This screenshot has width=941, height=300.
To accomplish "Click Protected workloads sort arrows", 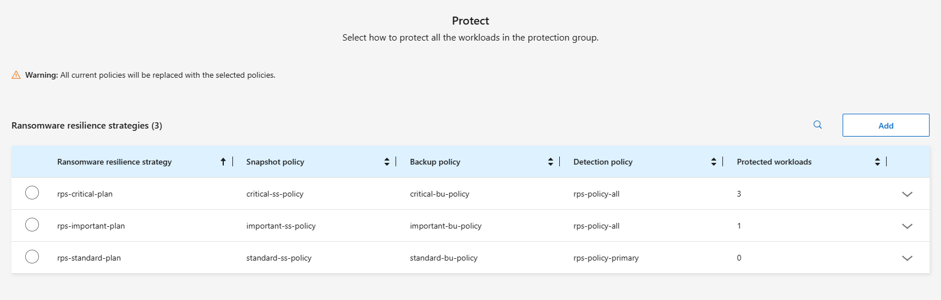I will click(x=877, y=162).
